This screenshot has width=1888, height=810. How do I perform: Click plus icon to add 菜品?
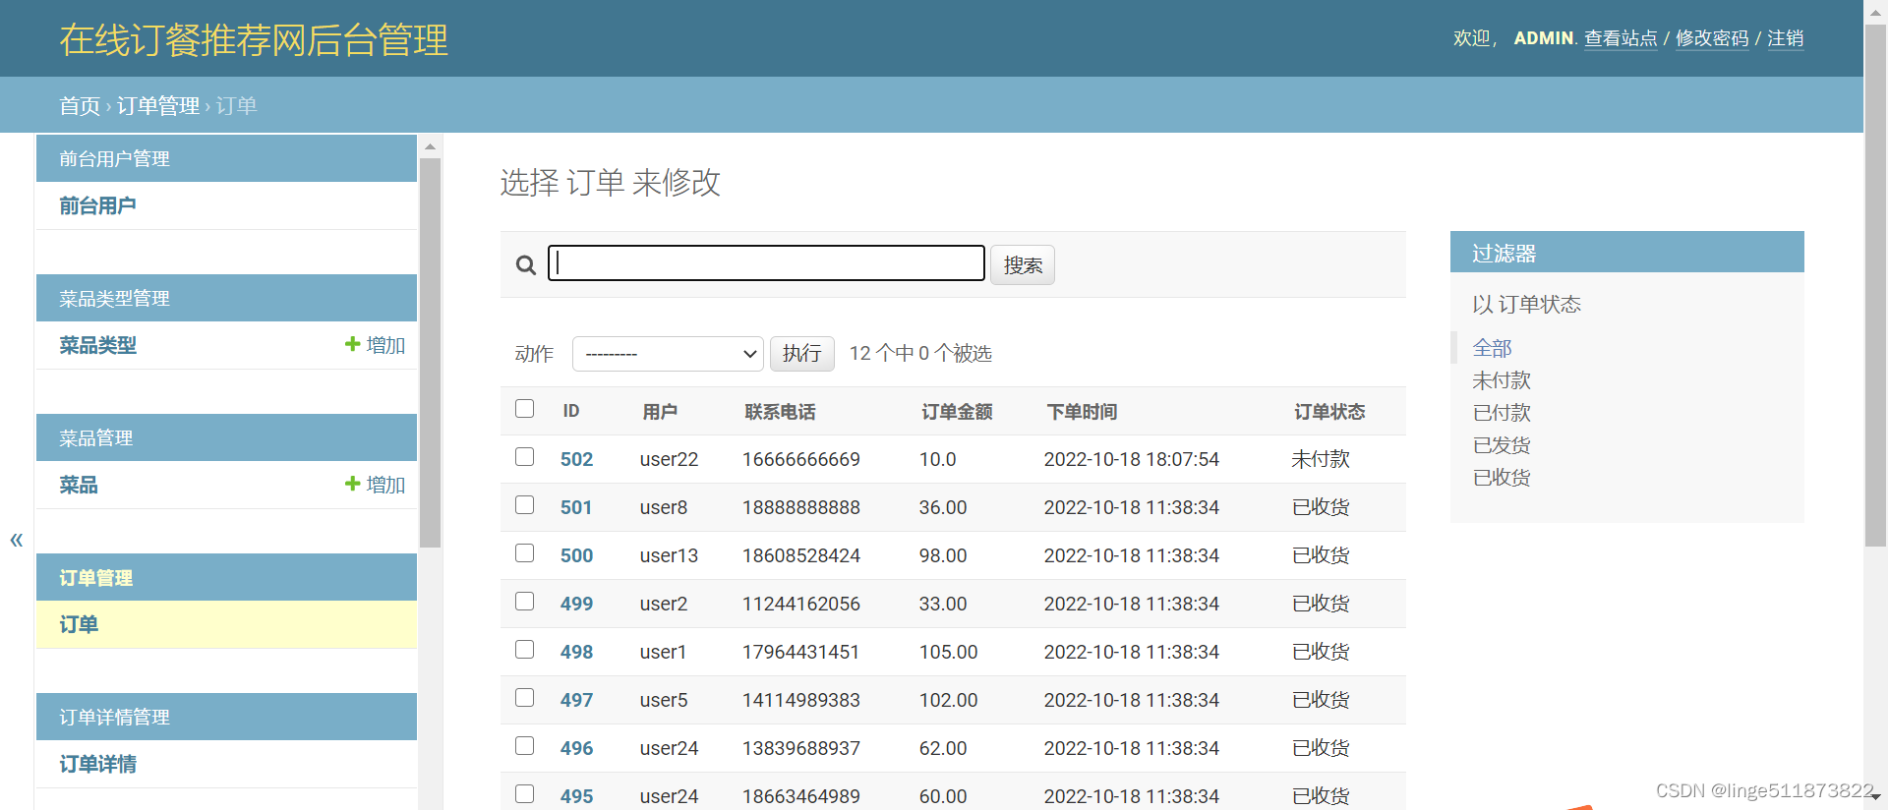352,484
